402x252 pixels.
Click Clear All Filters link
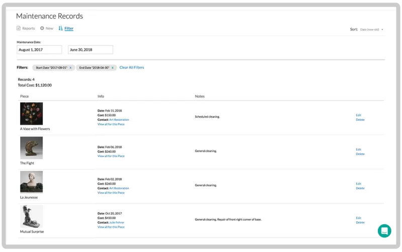[132, 67]
